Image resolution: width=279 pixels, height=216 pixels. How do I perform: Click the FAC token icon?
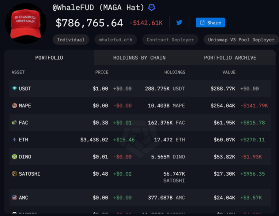point(15,123)
